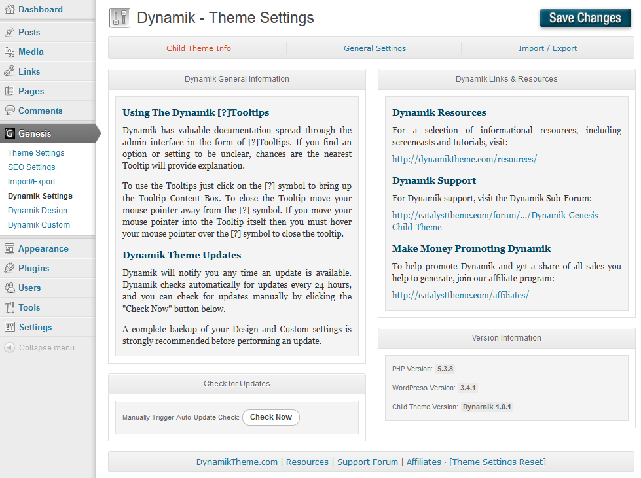Open the Import / Export tab

coord(547,48)
